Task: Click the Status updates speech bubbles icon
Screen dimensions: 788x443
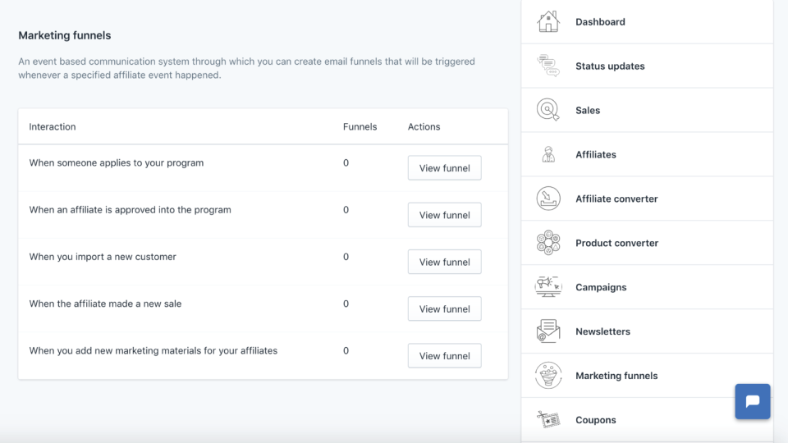Action: pyautogui.click(x=548, y=66)
